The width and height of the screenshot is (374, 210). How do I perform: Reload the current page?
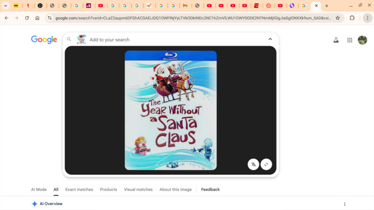coord(27,18)
